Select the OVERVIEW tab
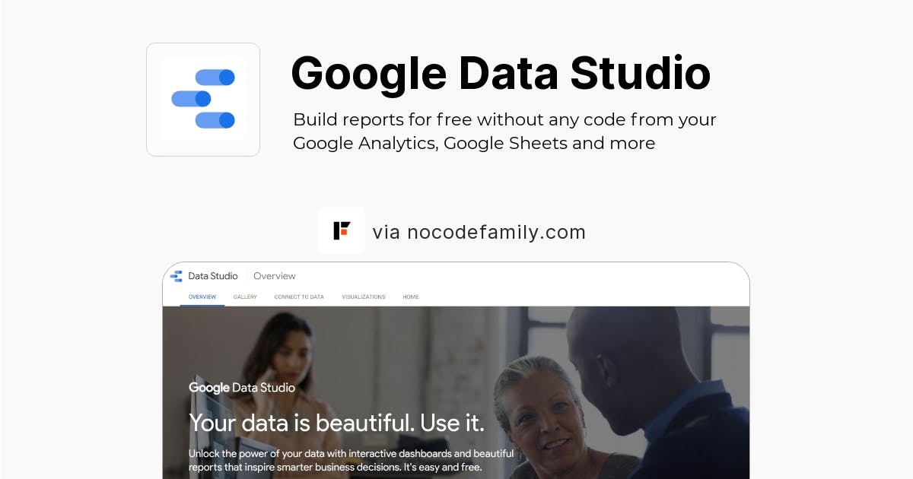This screenshot has width=913, height=479. pyautogui.click(x=202, y=297)
